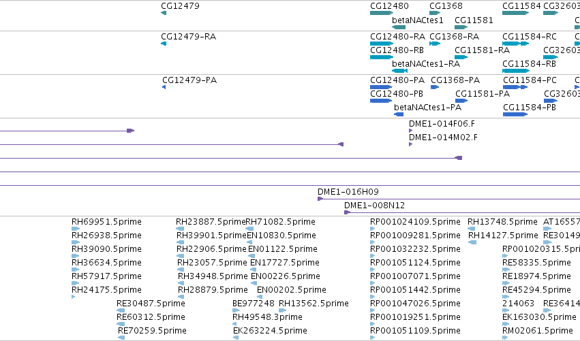The width and height of the screenshot is (580, 341).
Task: Select EST BE977248
Action: [x=254, y=304]
